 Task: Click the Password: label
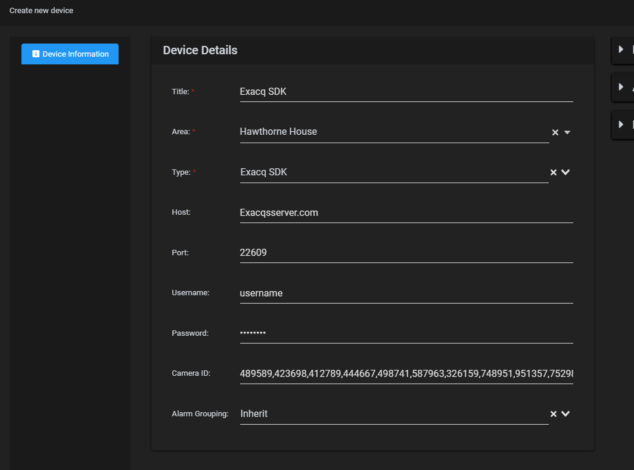click(190, 333)
